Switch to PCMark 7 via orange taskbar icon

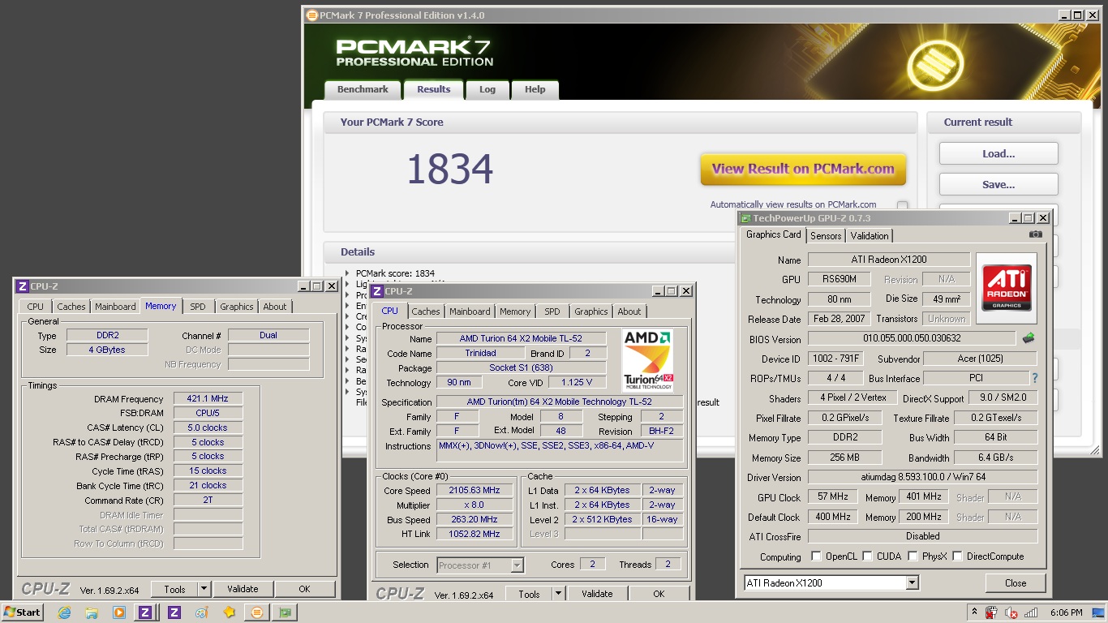pyautogui.click(x=257, y=612)
